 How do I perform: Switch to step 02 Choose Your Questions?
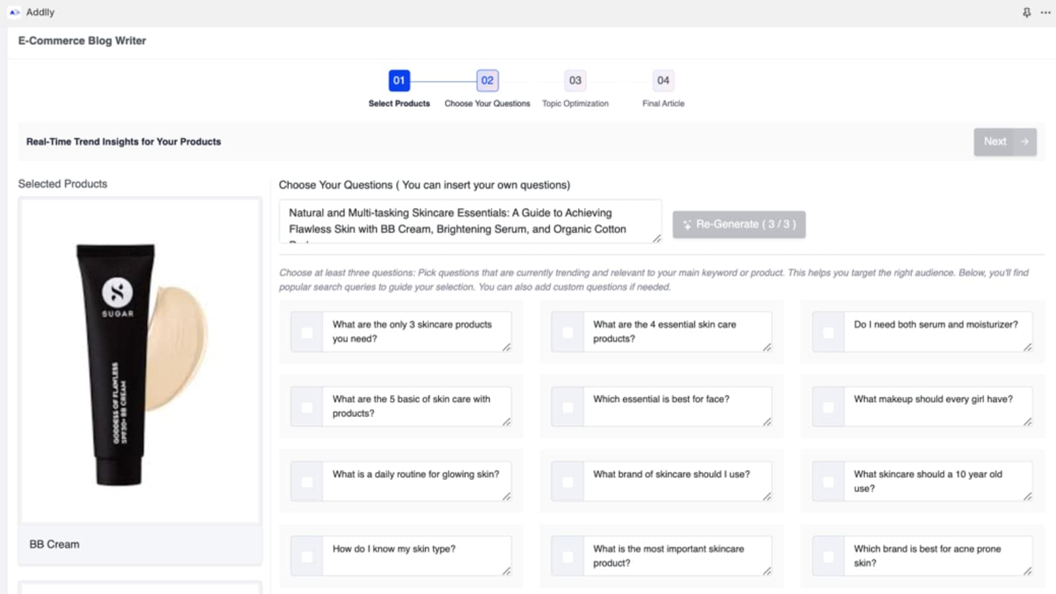(487, 81)
